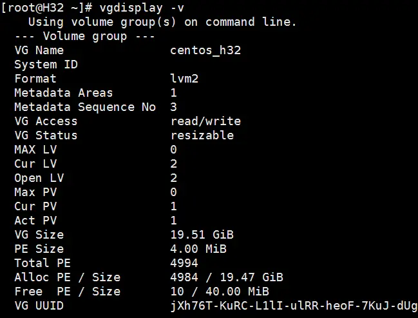Click the volume group name centos_h32
This screenshot has width=418, height=318.
point(205,50)
